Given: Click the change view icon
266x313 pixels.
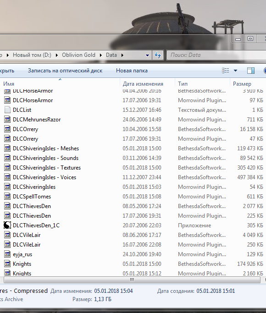Looking at the screenshot, I should pos(226,71).
